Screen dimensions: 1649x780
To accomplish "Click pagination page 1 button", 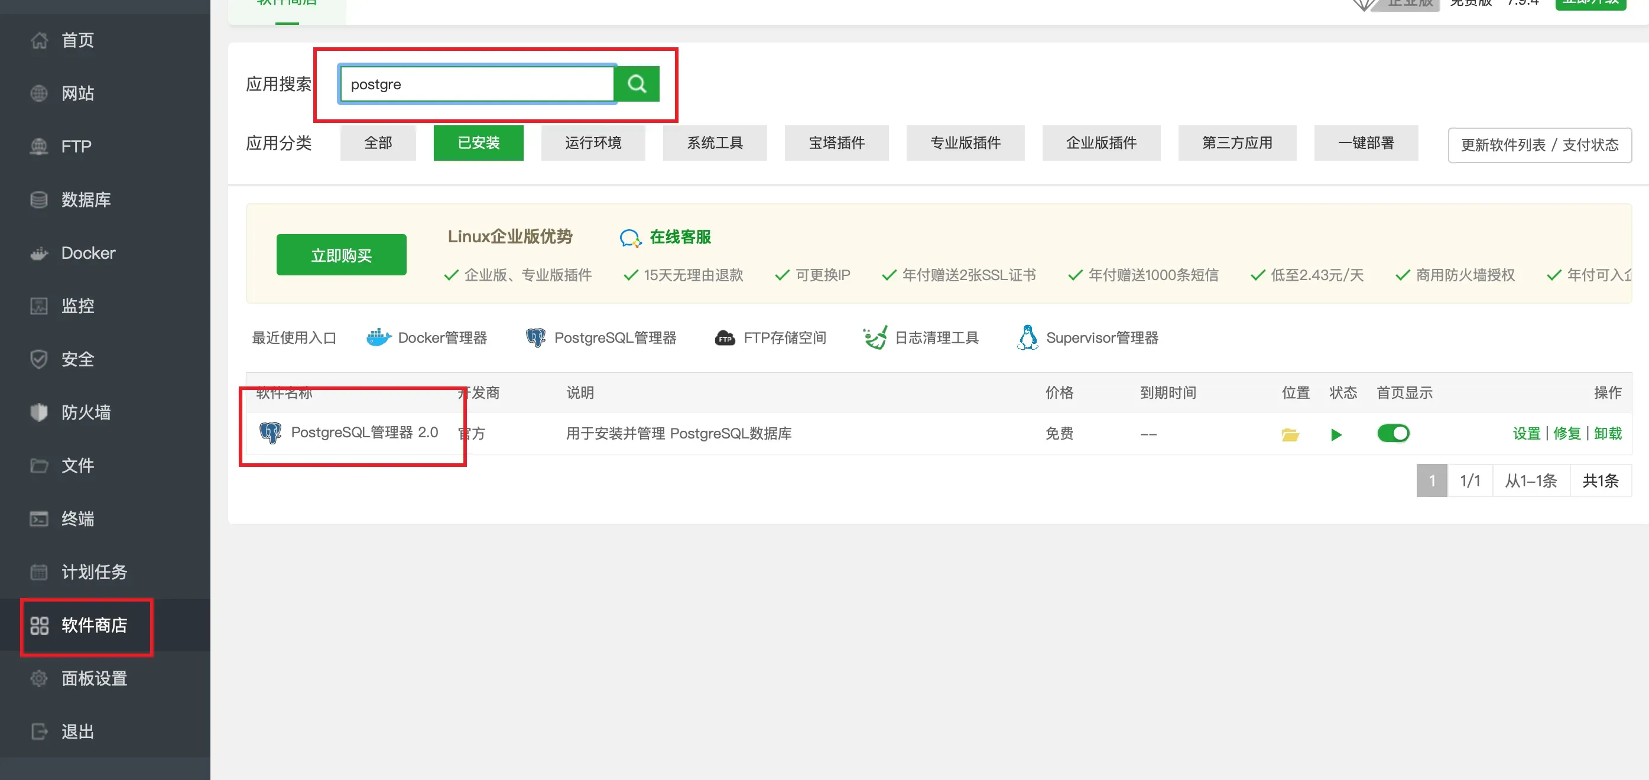I will [x=1431, y=480].
